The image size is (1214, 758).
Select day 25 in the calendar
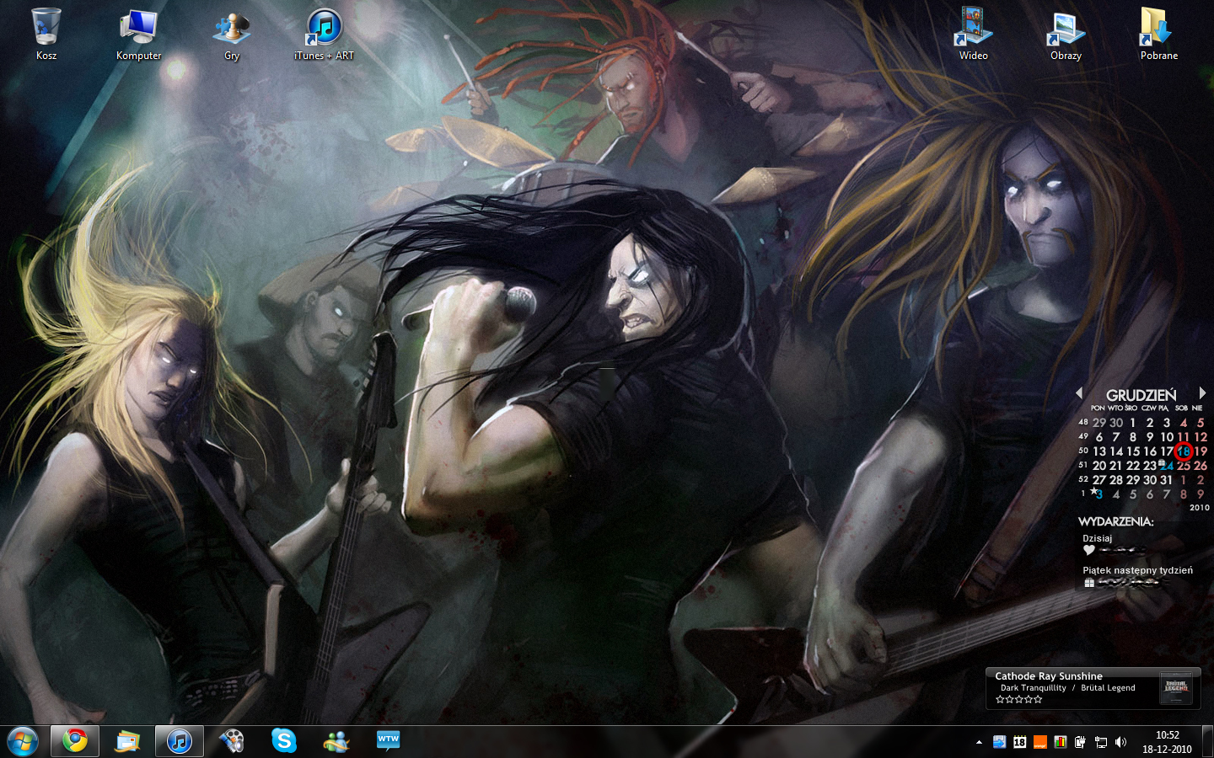pyautogui.click(x=1184, y=466)
